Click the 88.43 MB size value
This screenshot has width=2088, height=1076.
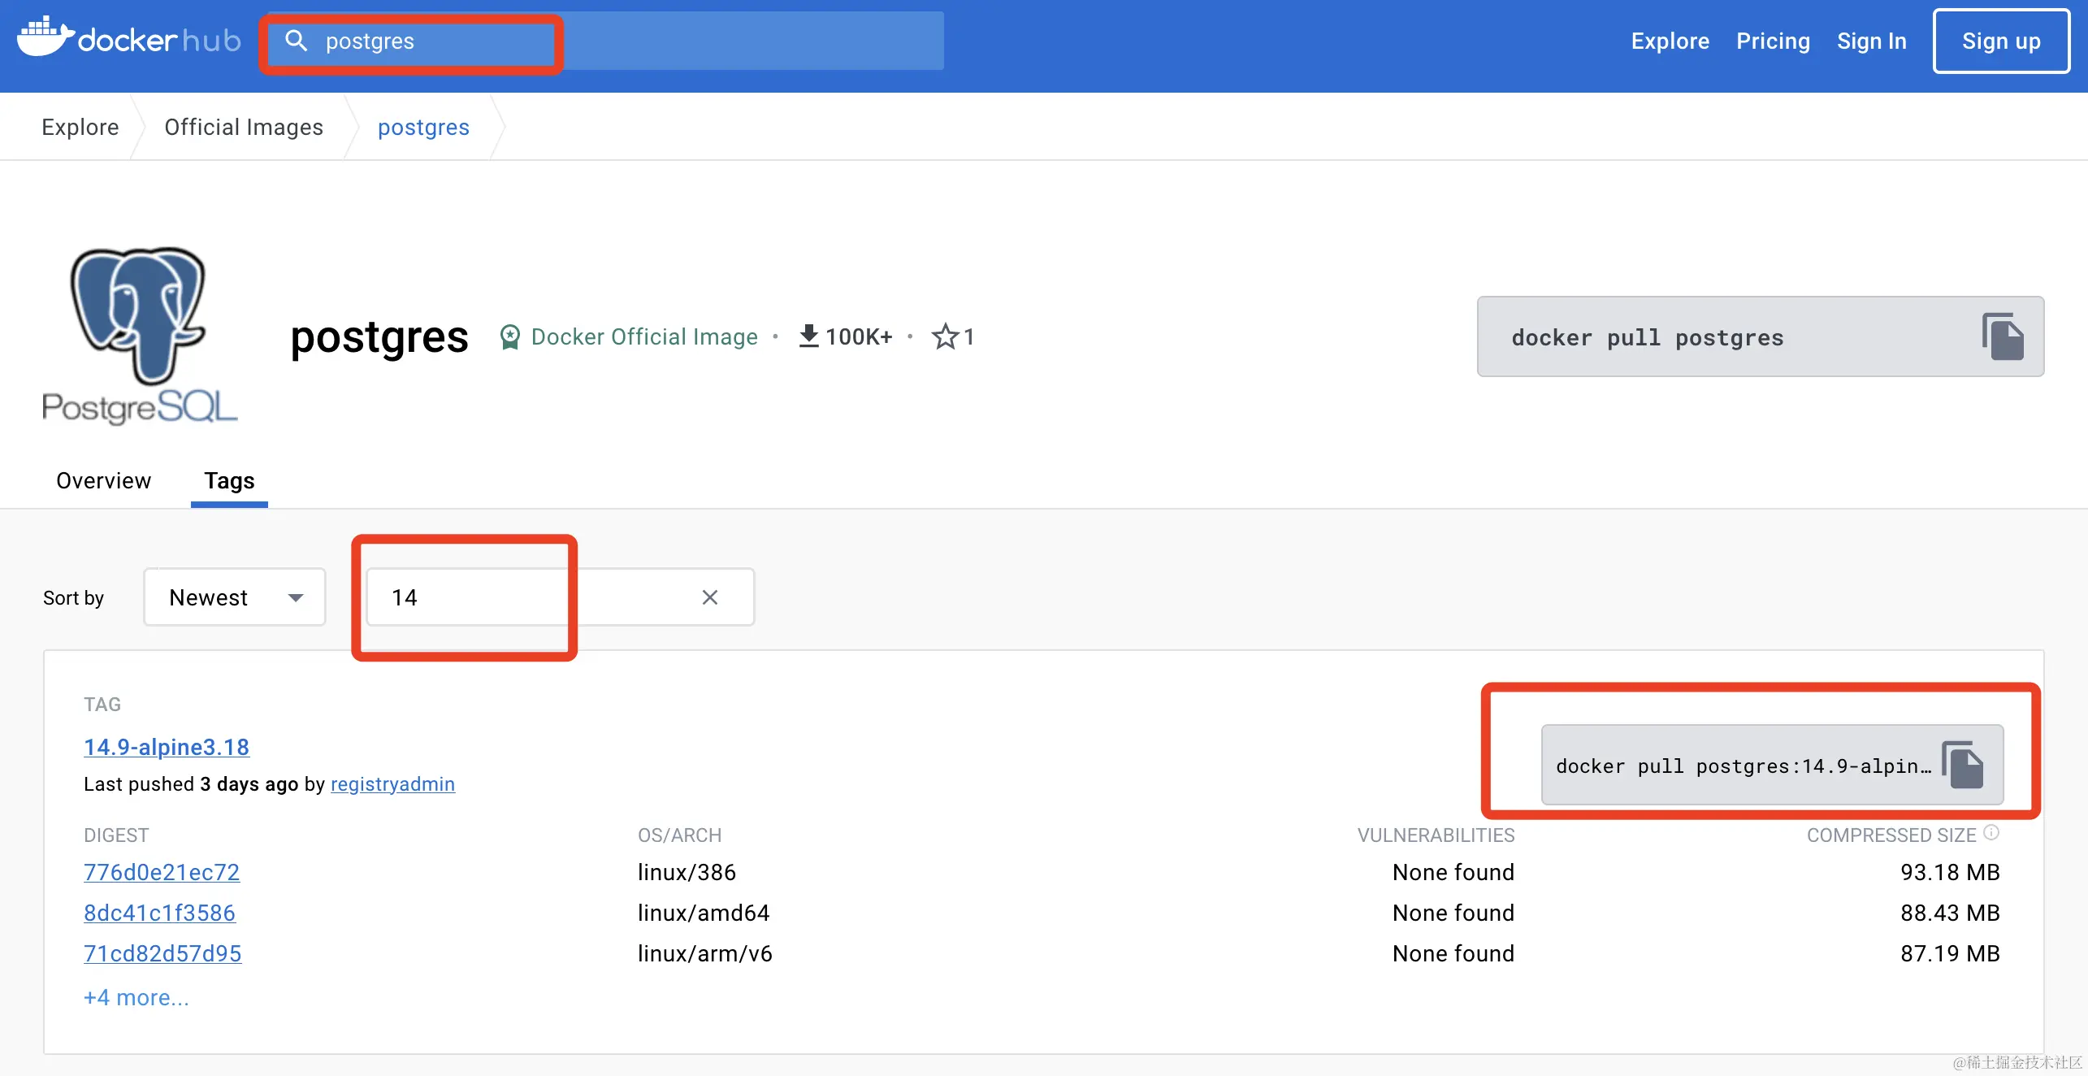point(1950,913)
